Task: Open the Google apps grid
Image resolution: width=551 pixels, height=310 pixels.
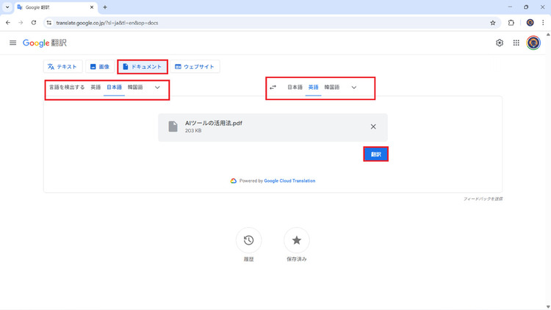Action: click(516, 43)
